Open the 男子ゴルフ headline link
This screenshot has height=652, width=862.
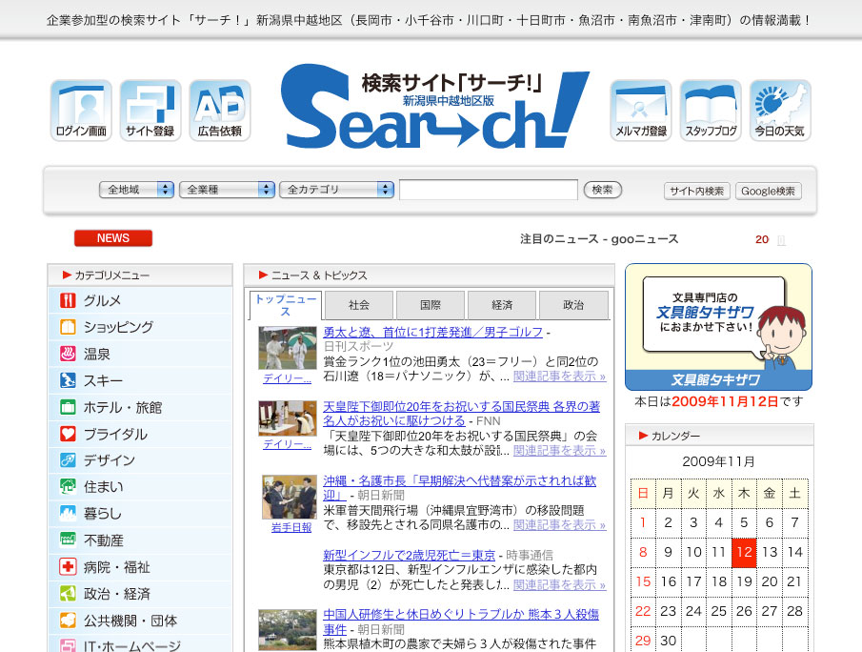(x=432, y=332)
